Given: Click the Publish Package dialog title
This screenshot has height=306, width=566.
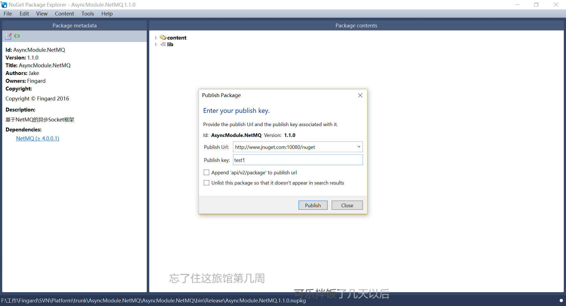Looking at the screenshot, I should [221, 95].
